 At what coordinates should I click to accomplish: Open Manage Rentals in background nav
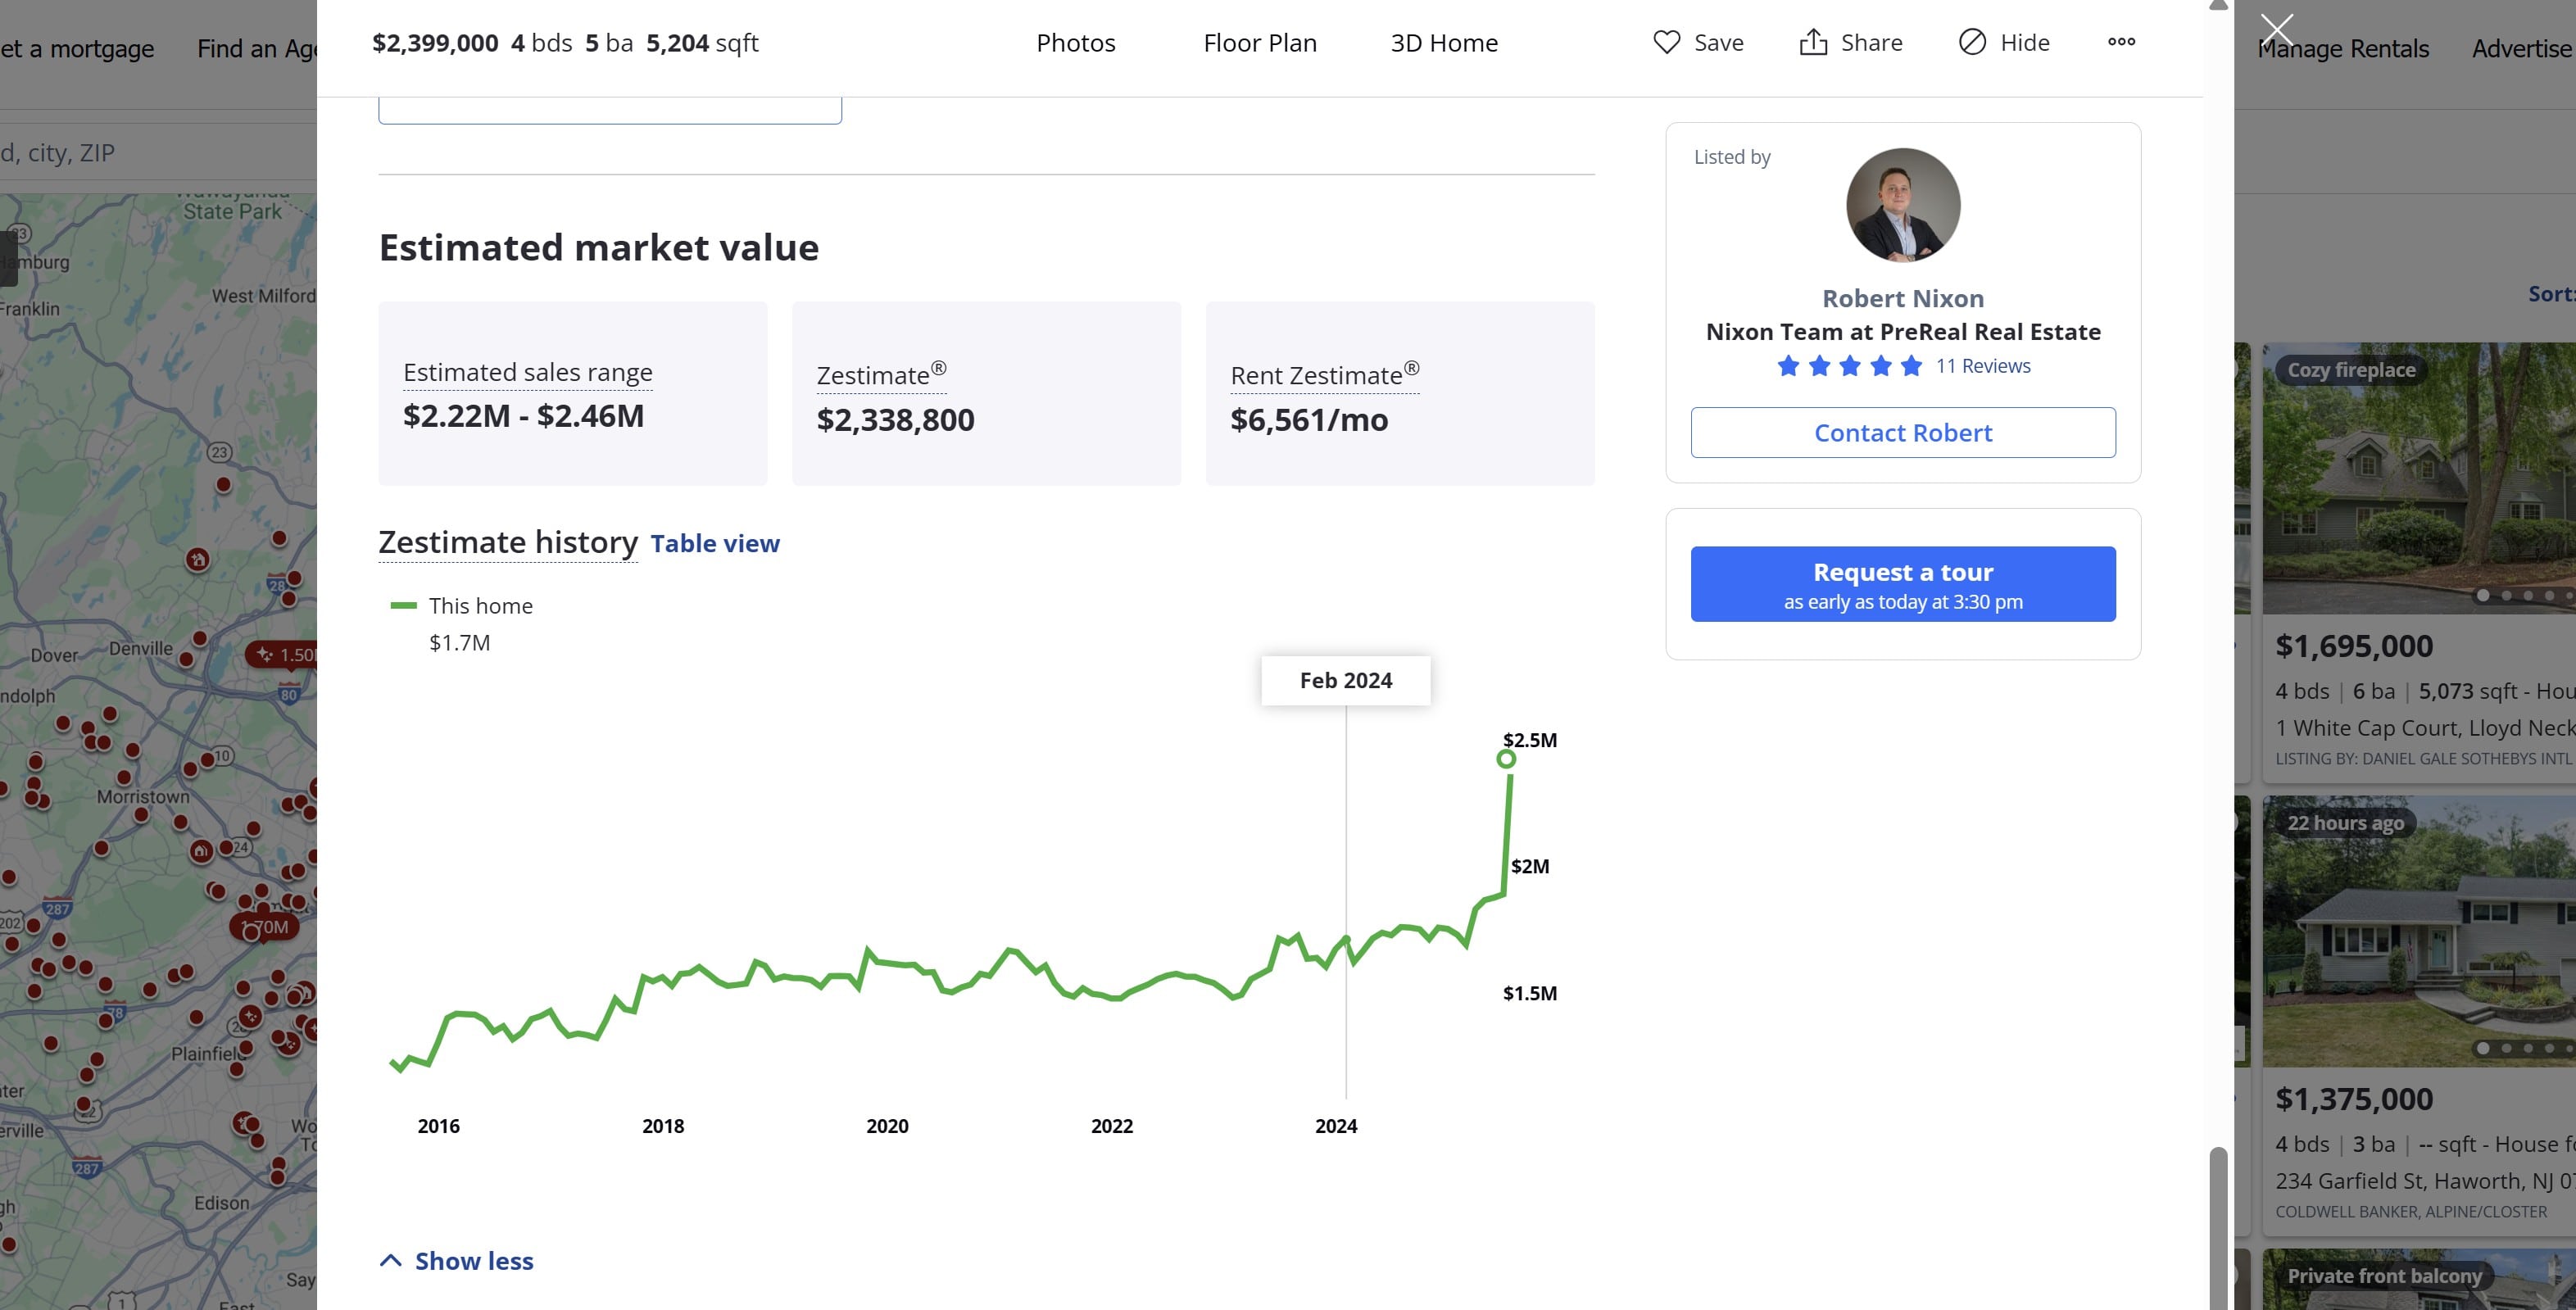tap(2343, 48)
